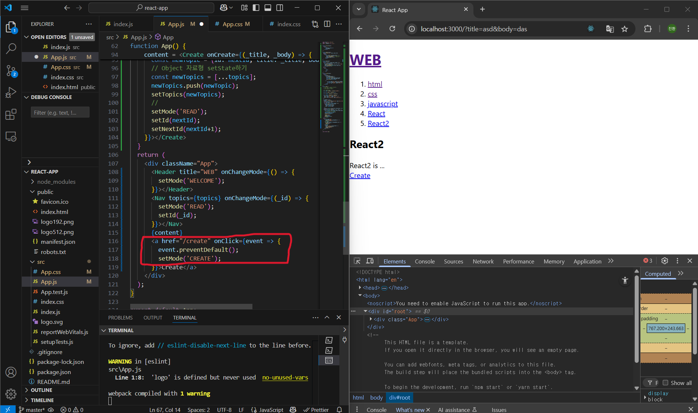The width and height of the screenshot is (698, 413).
Task: Bookmark this page with star icon
Action: (x=625, y=29)
